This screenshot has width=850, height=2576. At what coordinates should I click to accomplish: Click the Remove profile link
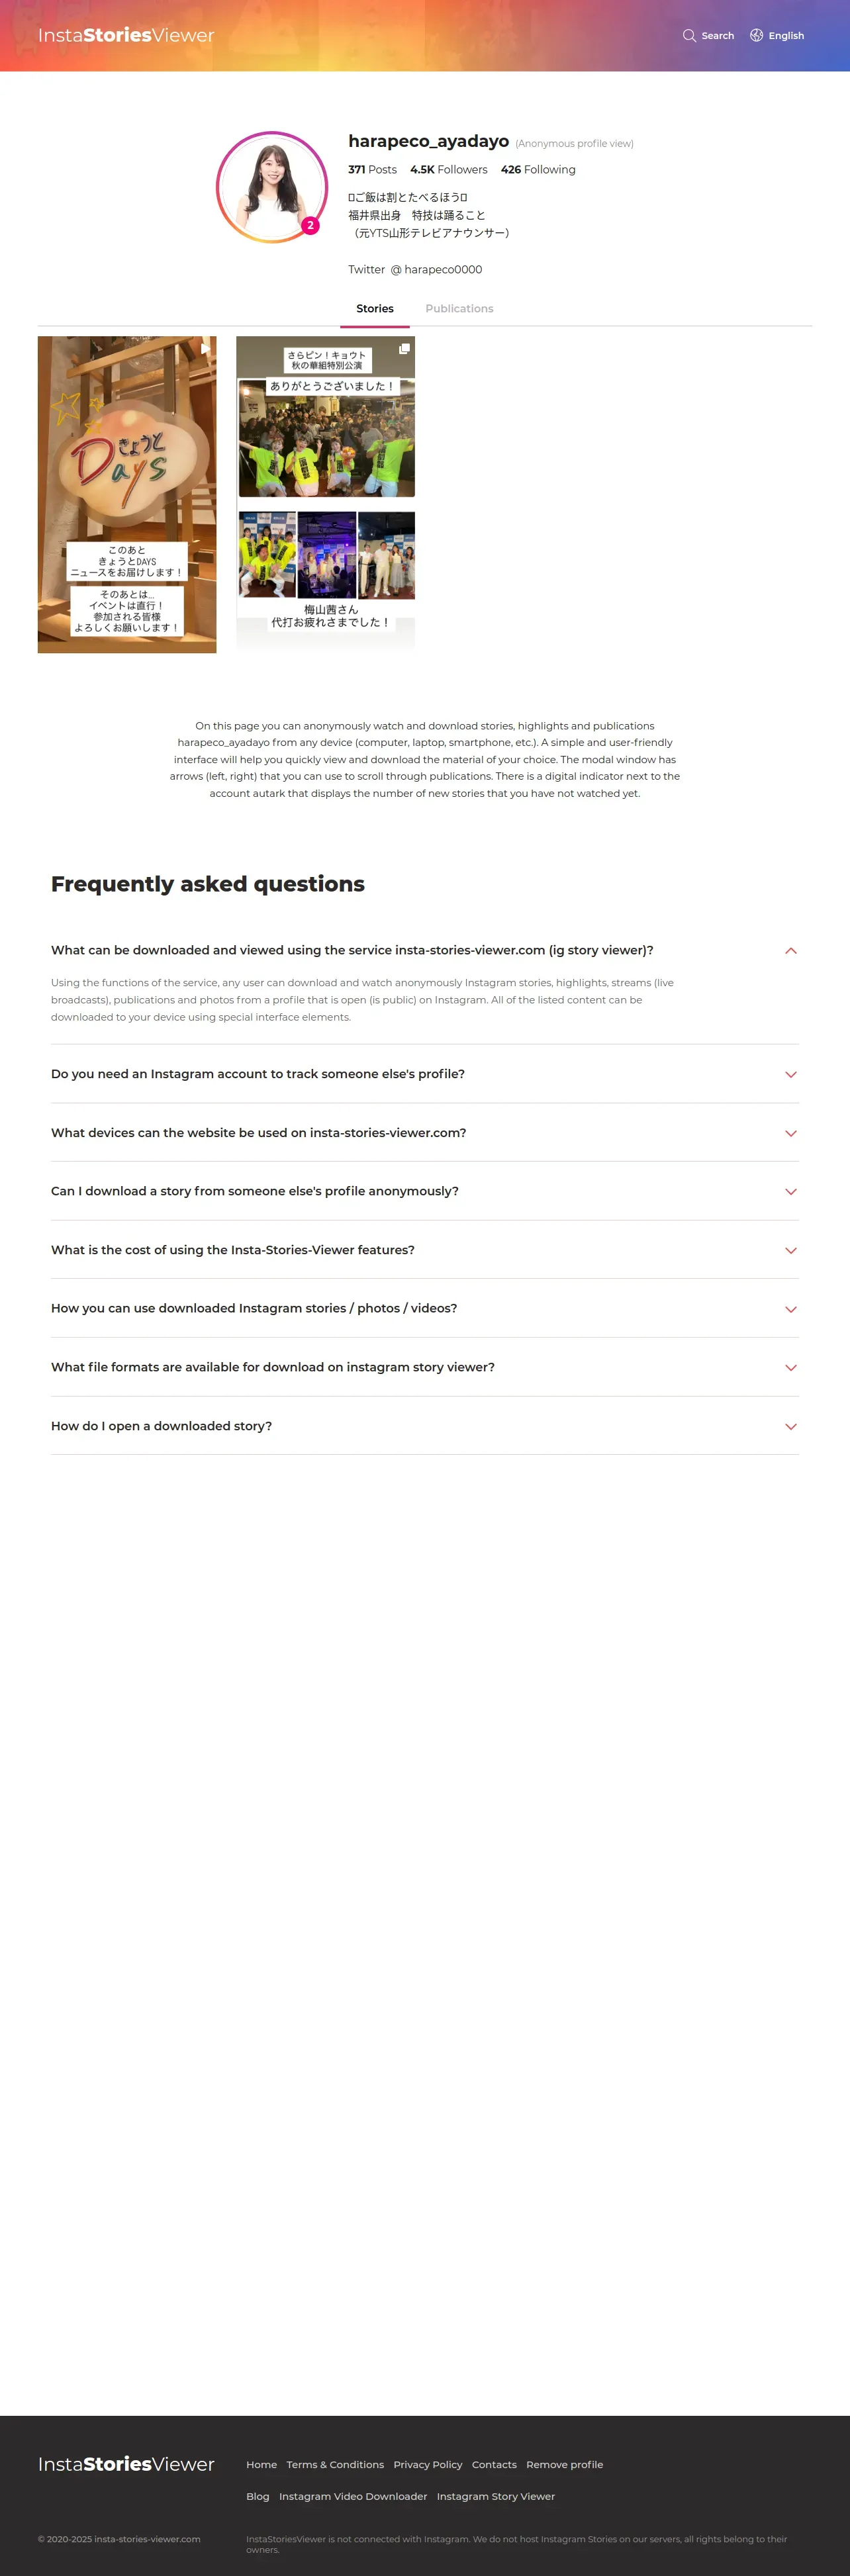[x=564, y=2465]
